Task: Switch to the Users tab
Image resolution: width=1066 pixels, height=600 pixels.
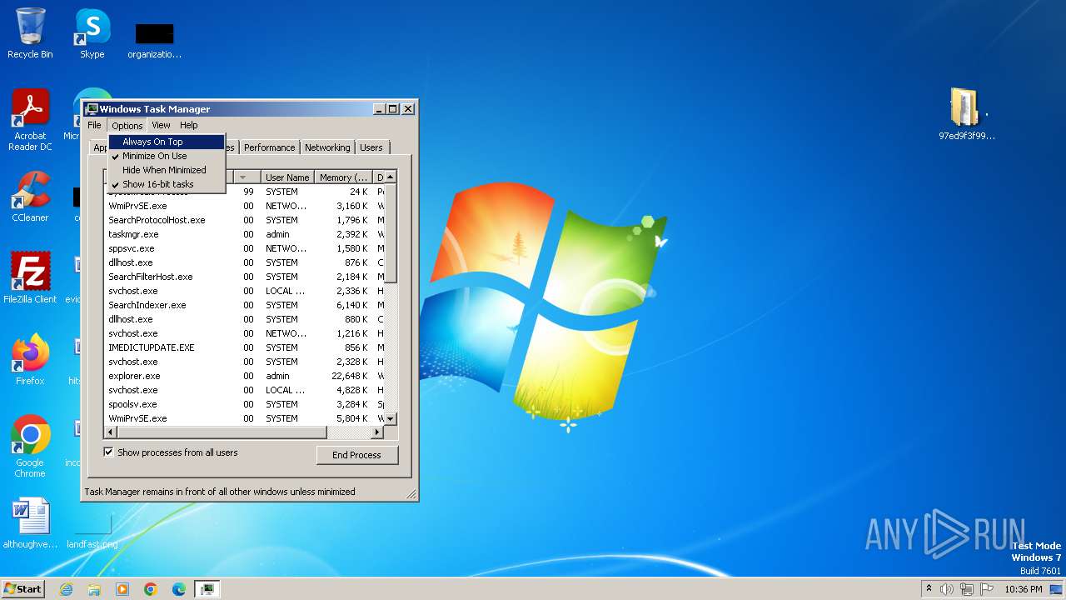Action: point(371,147)
